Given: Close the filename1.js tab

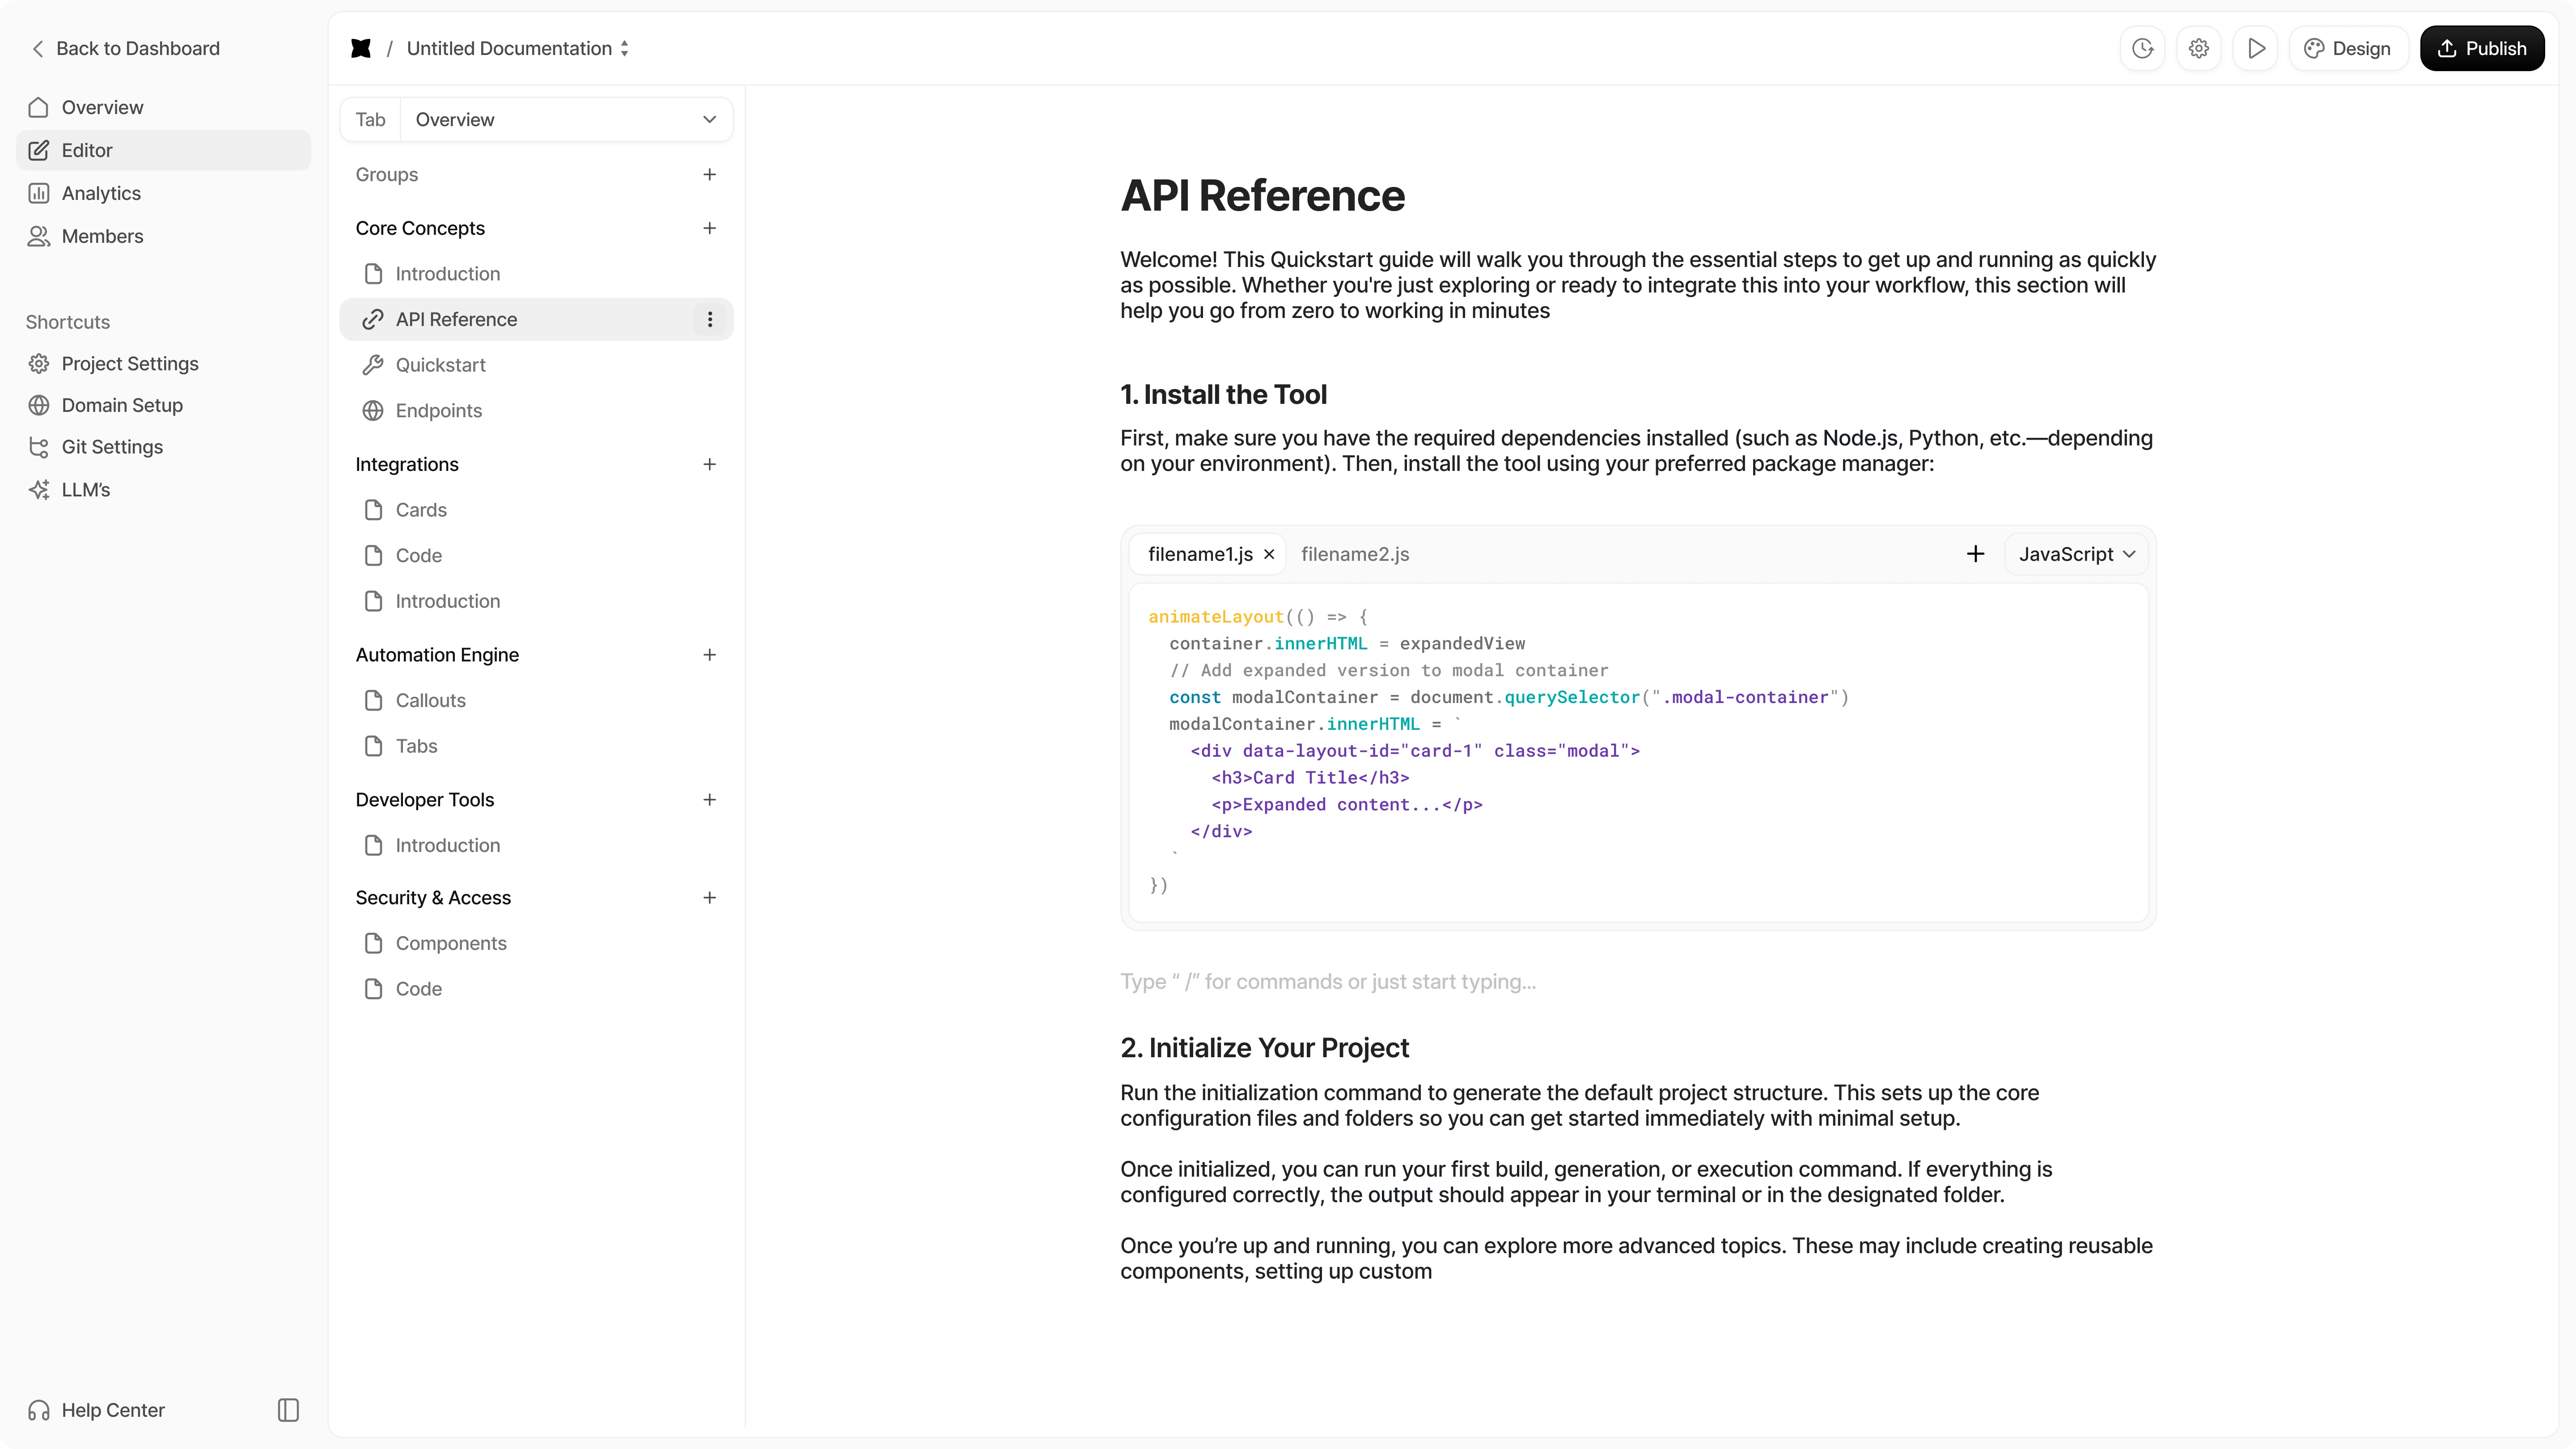Looking at the screenshot, I should 1269,554.
